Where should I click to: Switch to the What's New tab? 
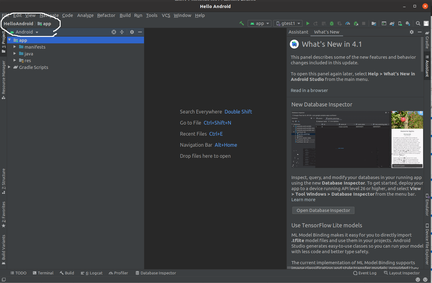[326, 32]
